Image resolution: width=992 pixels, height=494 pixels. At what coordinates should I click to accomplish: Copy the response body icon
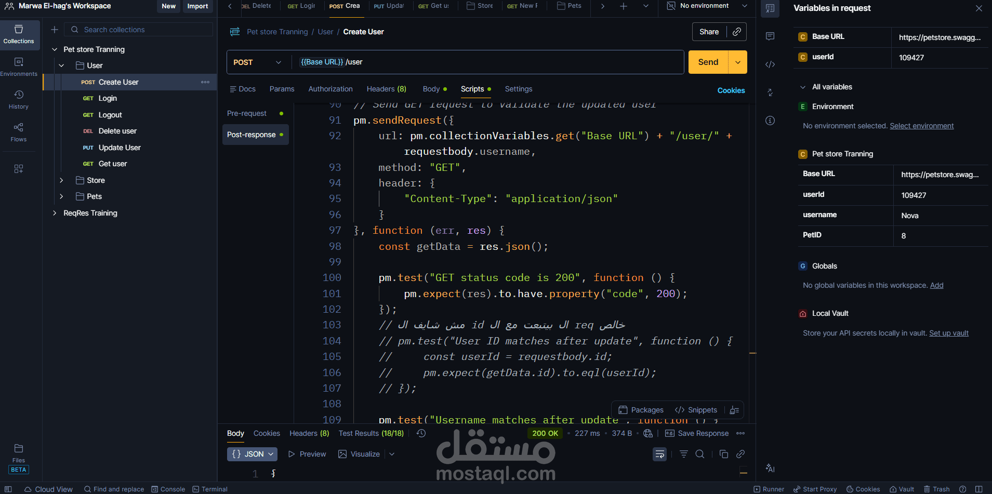tap(724, 454)
